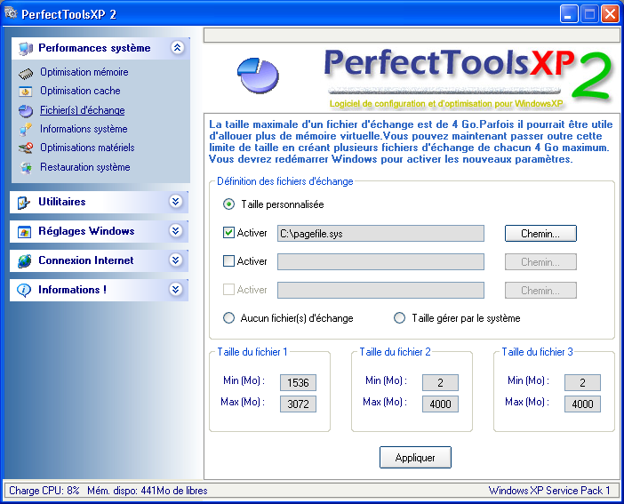Screen dimensions: 624x504
Task: Click the Utilitaires section header
Action: pos(99,202)
